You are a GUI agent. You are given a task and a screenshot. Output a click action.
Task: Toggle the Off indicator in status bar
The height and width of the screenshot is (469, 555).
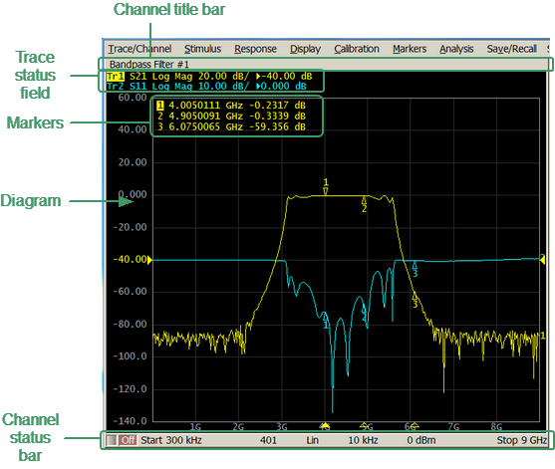[128, 440]
